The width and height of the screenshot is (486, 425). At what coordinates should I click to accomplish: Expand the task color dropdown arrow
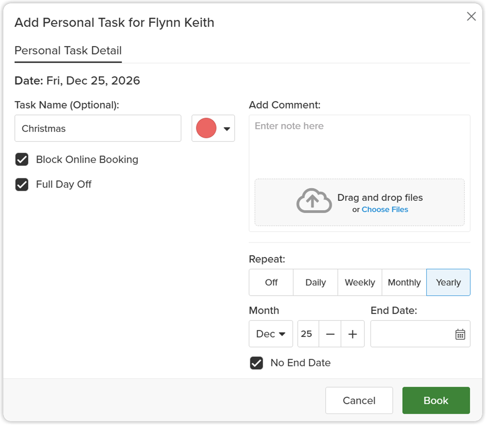[x=227, y=129]
